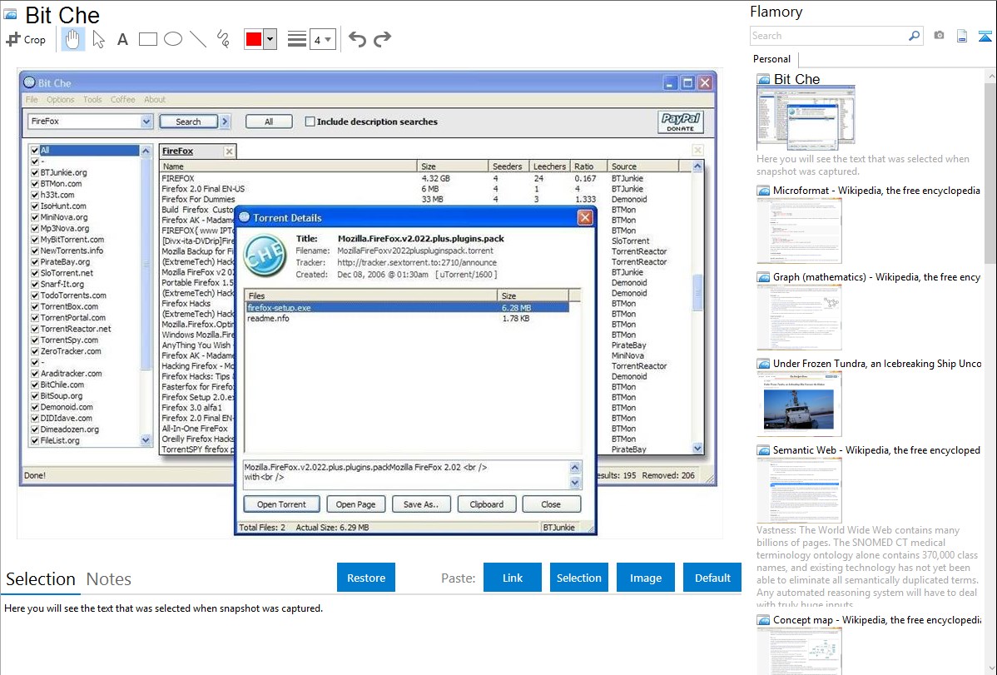This screenshot has width=997, height=675.
Task: Click the CHE logo in Torrent Details
Action: point(265,256)
